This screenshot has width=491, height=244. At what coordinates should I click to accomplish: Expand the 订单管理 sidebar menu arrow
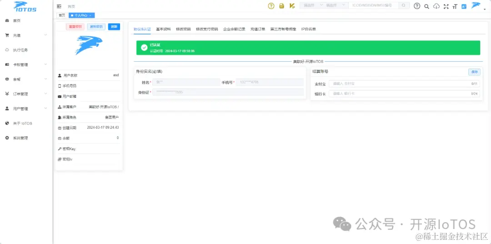coord(46,94)
